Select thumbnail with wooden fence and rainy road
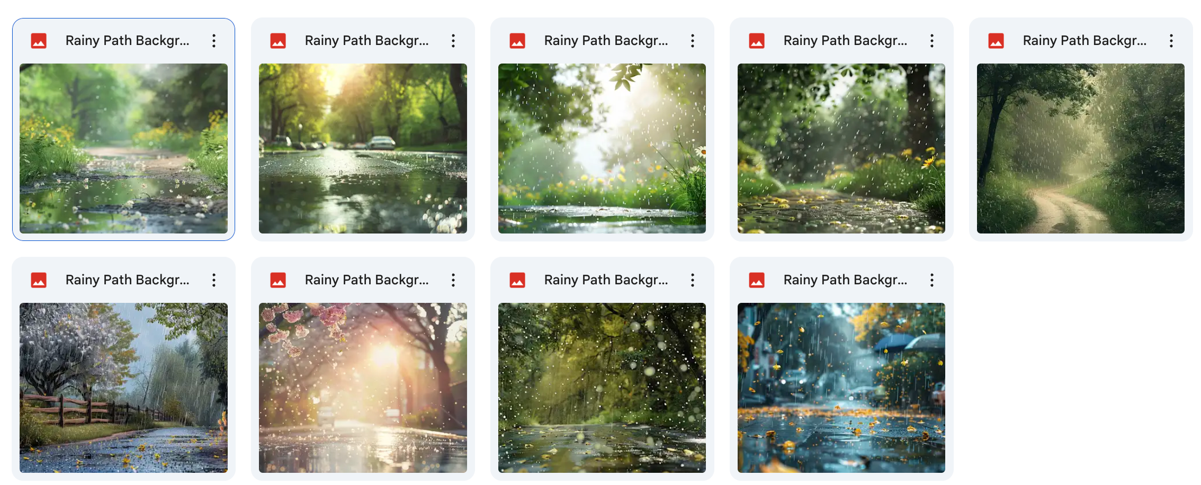Screen dimensions: 1201x485 [123, 388]
